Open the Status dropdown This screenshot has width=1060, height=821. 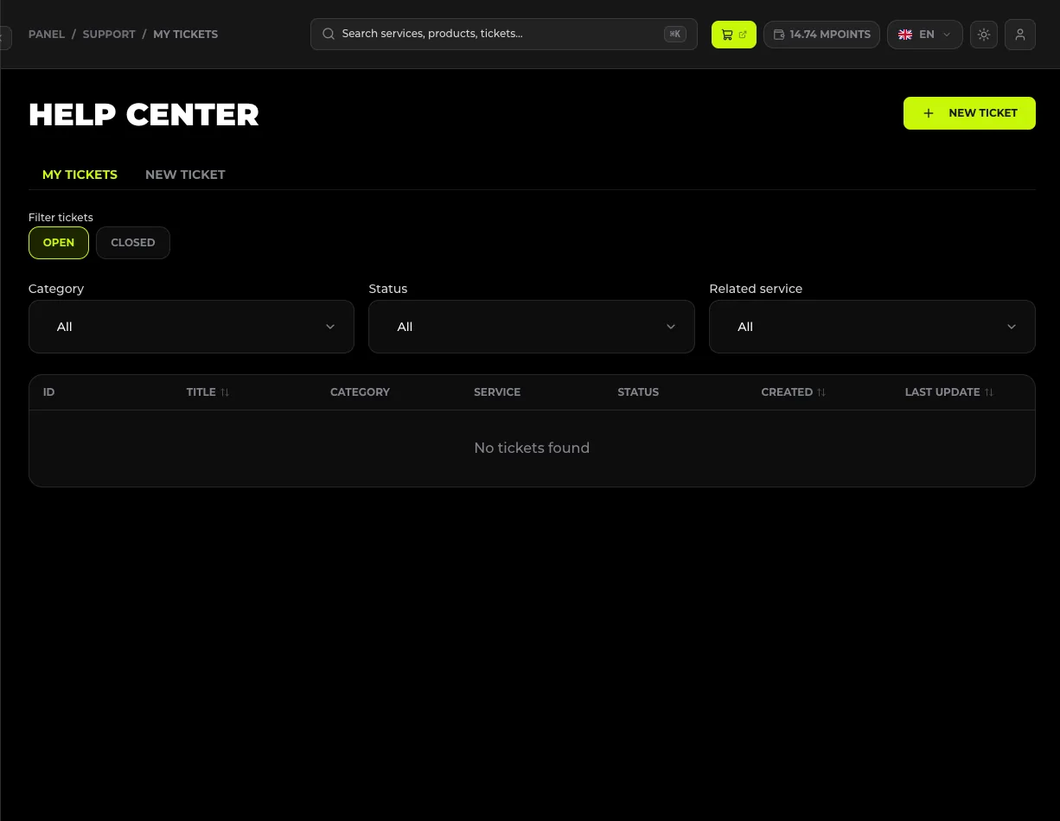coord(532,327)
